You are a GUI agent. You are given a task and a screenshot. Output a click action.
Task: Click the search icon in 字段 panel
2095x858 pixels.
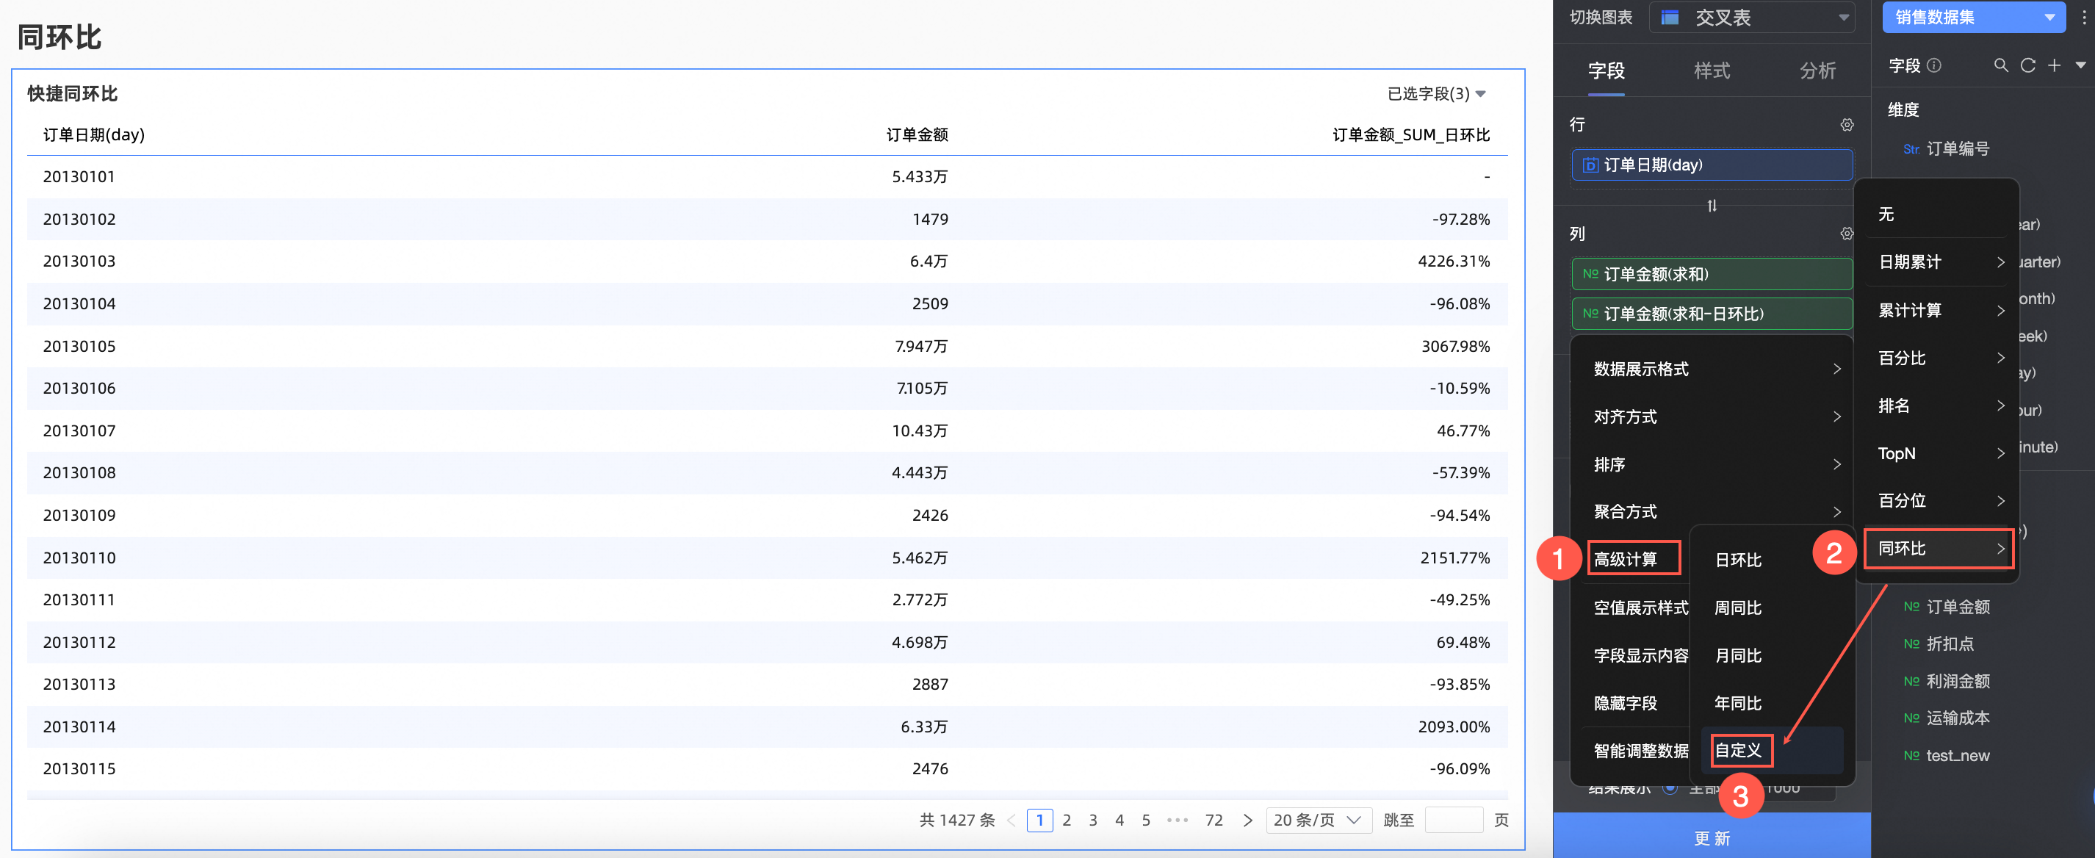(x=2001, y=65)
